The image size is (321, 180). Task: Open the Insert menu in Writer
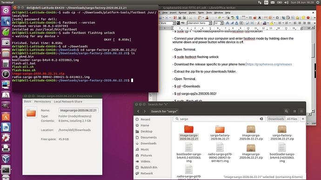coord(173,13)
